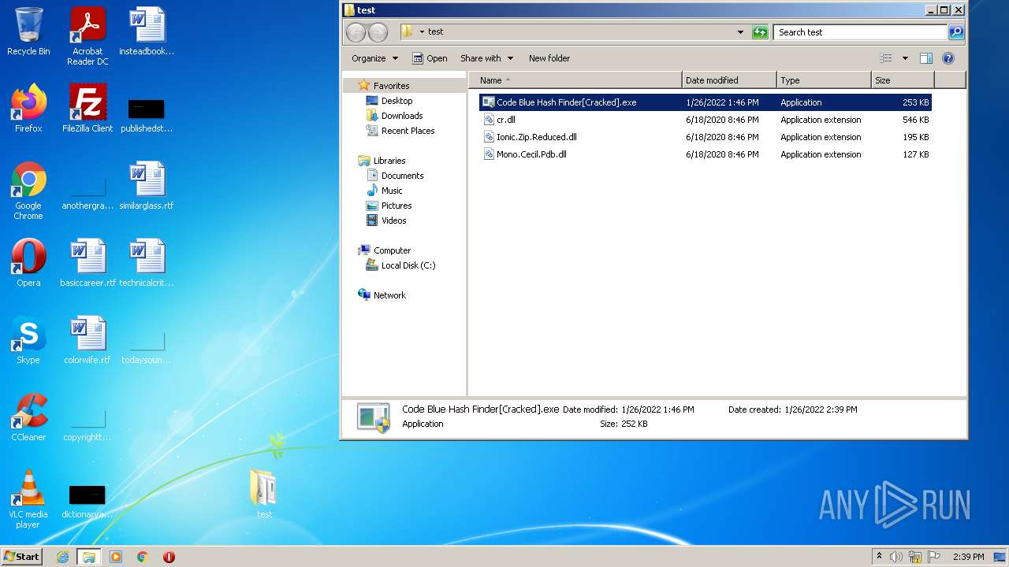The image size is (1009, 567).
Task: Select the test folder on desktop
Action: [x=264, y=494]
